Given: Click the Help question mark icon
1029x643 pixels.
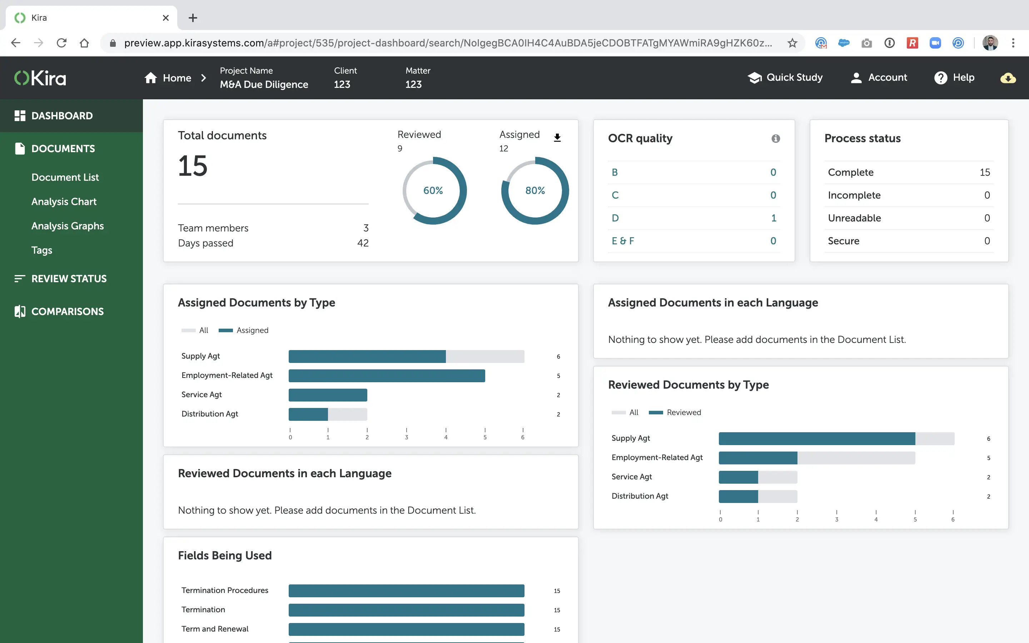Looking at the screenshot, I should [940, 78].
